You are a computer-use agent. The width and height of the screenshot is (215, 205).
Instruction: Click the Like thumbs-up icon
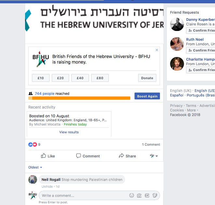(x=43, y=155)
